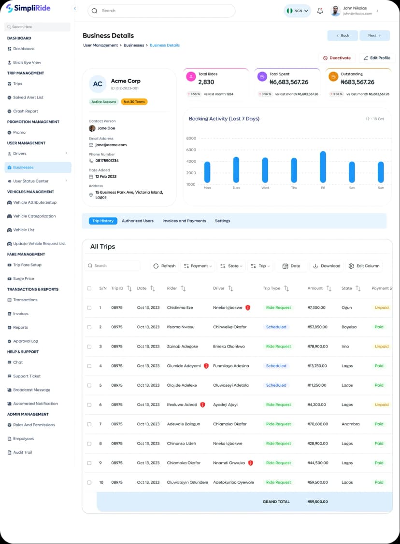Sort table by Driver arrows
This screenshot has height=544, width=400.
pos(230,288)
